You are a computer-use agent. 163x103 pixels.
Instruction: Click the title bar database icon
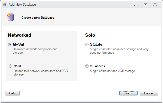pyautogui.click(x=5, y=5)
